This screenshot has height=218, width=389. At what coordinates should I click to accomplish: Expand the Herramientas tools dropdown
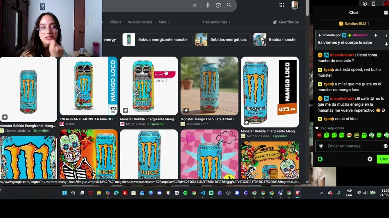[216, 22]
